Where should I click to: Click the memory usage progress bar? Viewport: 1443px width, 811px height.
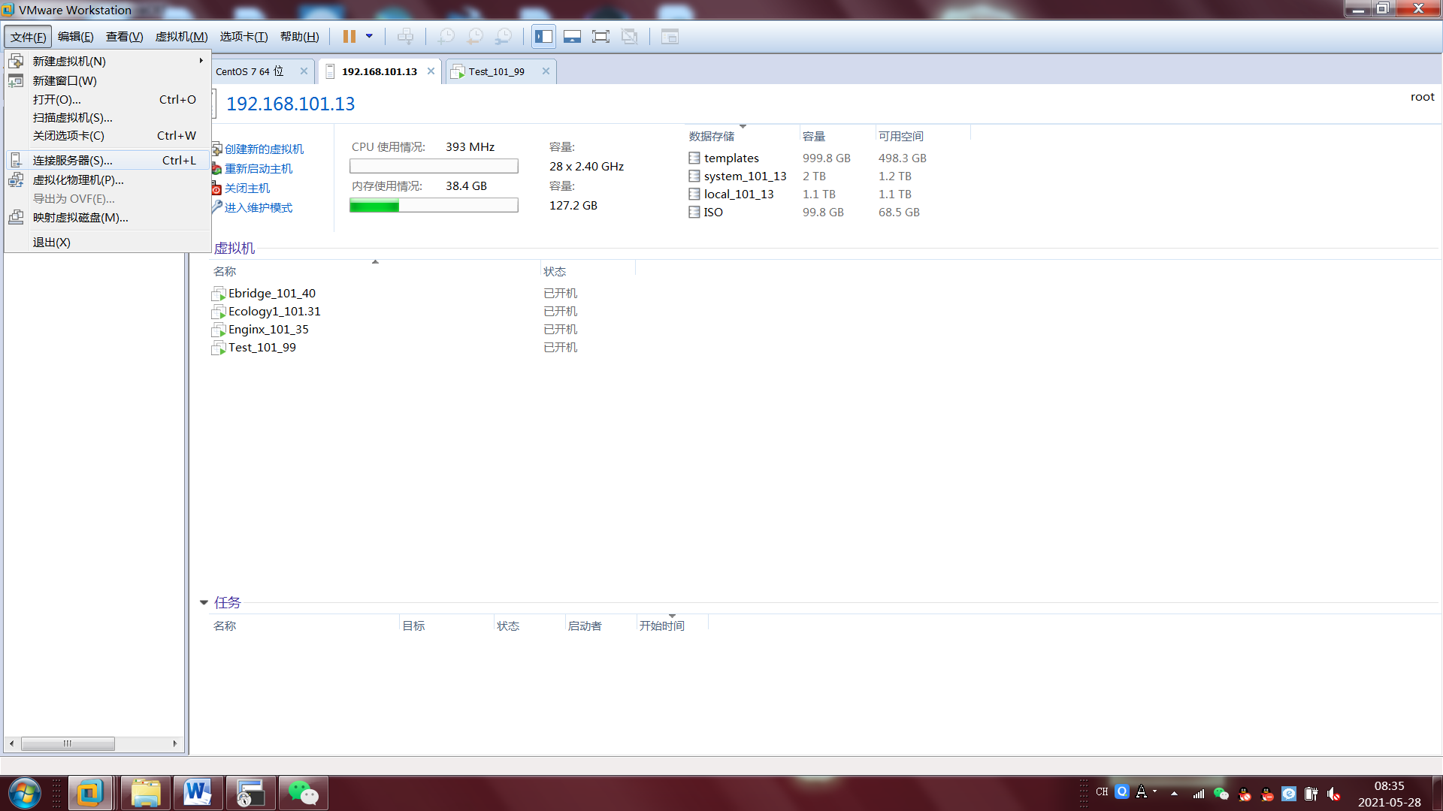coord(434,206)
